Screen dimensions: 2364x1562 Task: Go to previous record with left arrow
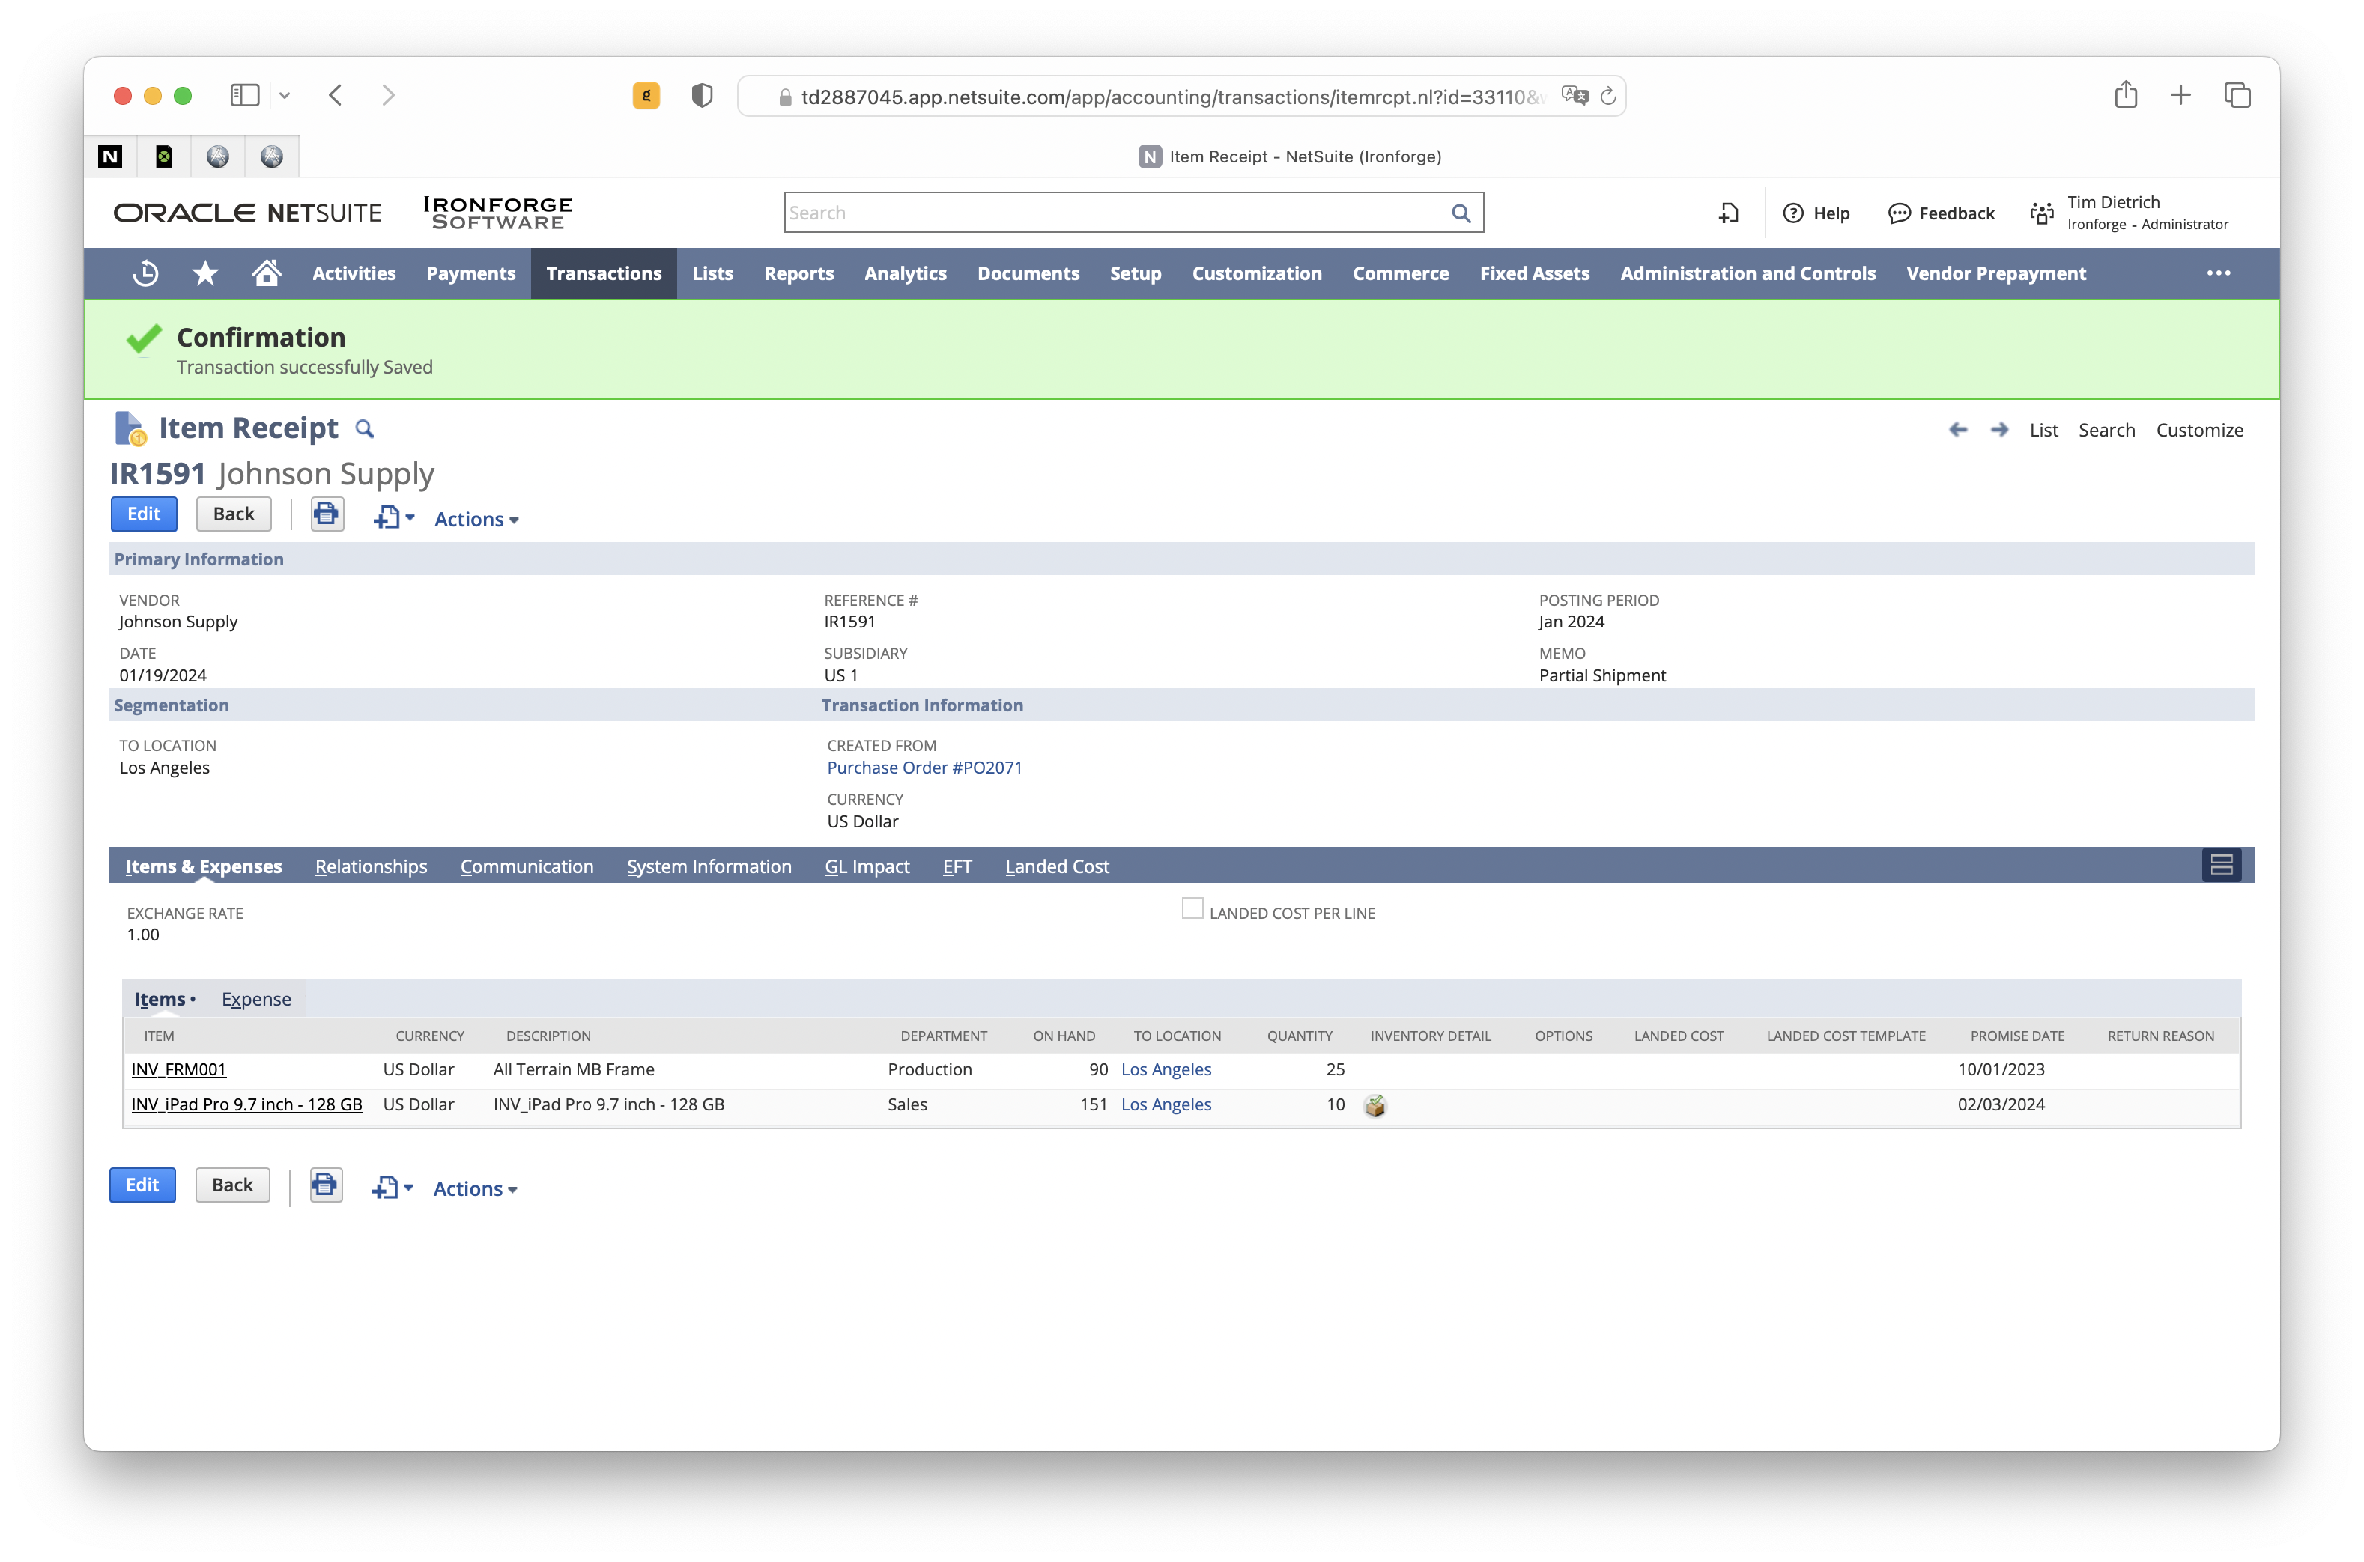click(x=1957, y=429)
